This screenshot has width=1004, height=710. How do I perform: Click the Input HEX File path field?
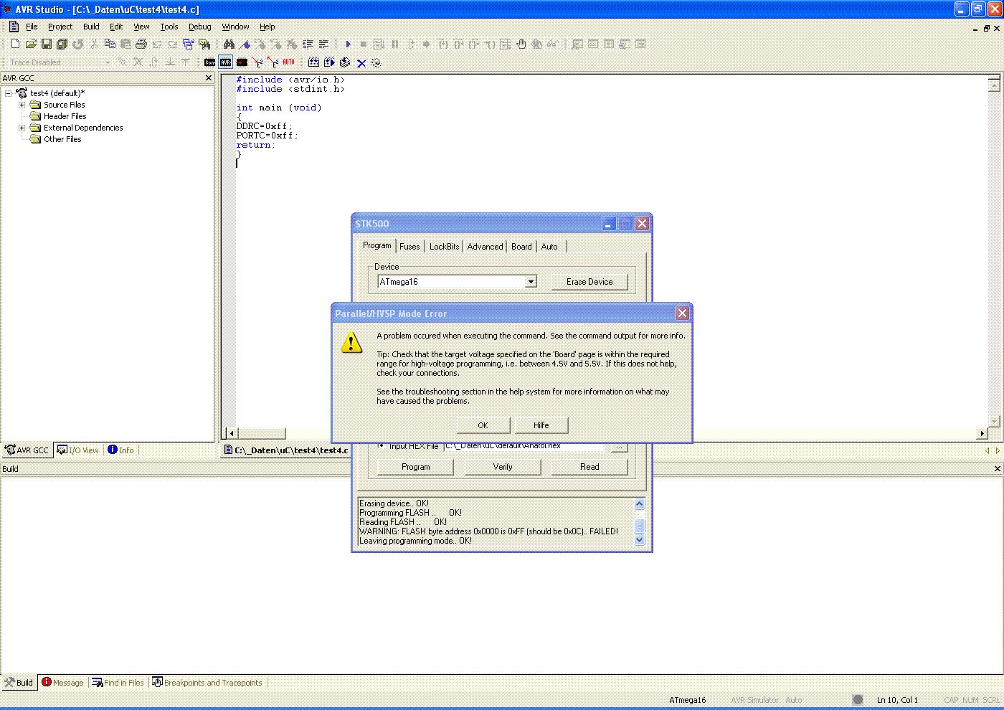pos(525,447)
